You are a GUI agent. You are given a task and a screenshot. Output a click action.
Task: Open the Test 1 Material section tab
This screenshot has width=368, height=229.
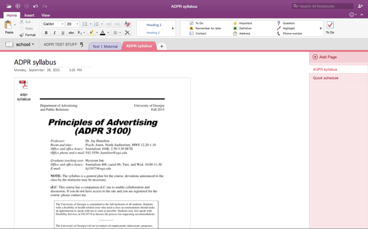click(x=104, y=46)
